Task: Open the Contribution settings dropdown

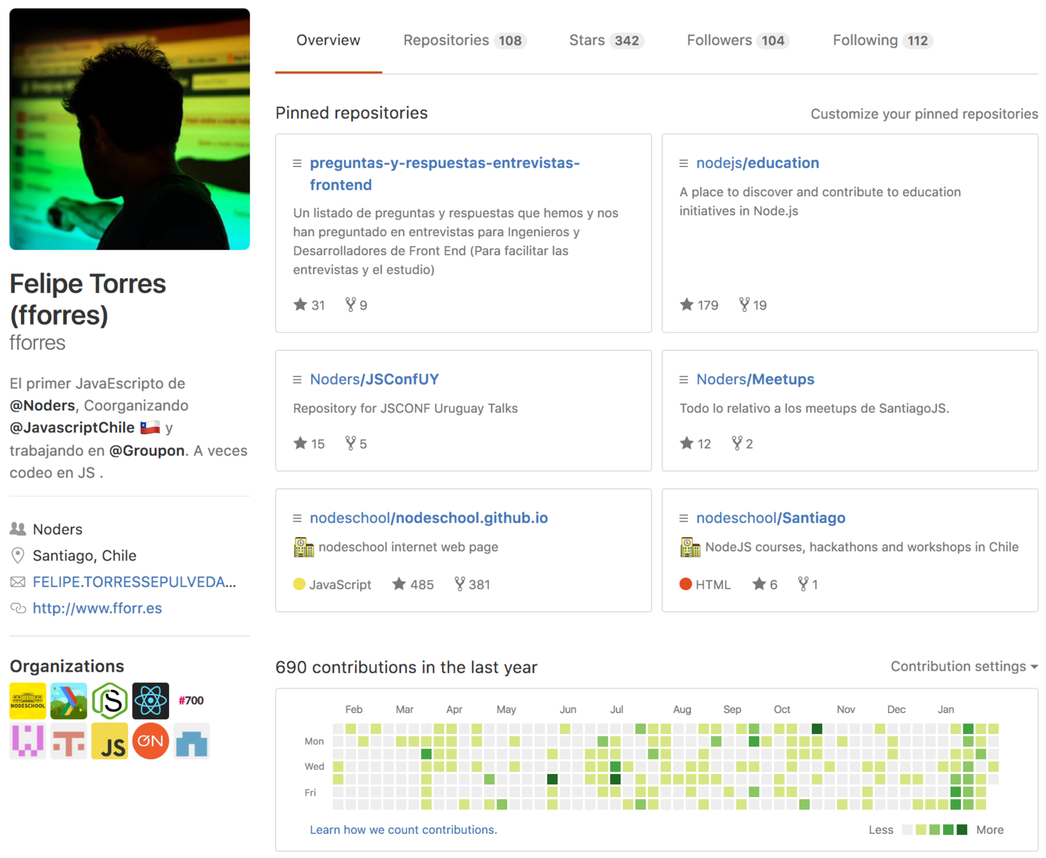Action: [964, 666]
